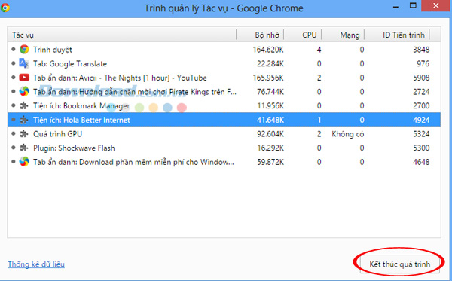
Task: Click the icon of the Download phần mềm tab
Action: coord(24,162)
